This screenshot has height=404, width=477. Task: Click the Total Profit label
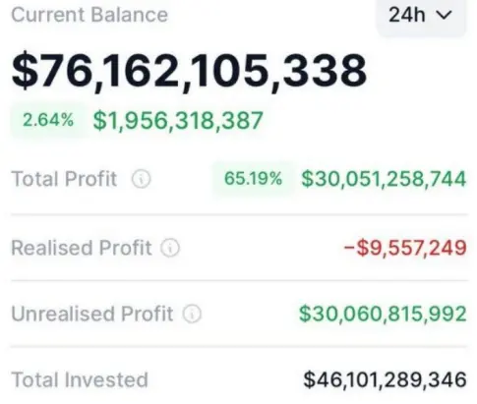(64, 179)
